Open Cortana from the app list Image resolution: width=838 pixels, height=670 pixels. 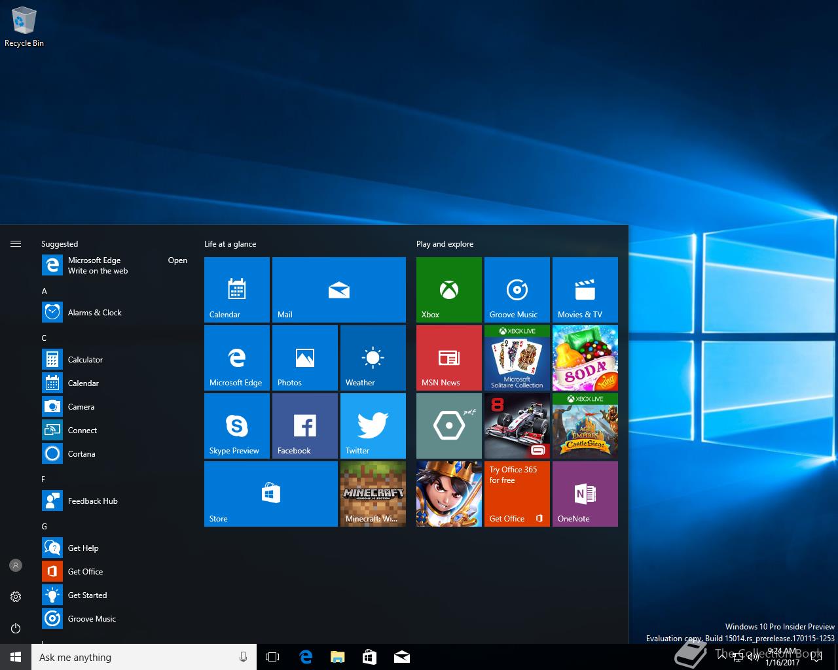[x=115, y=454]
